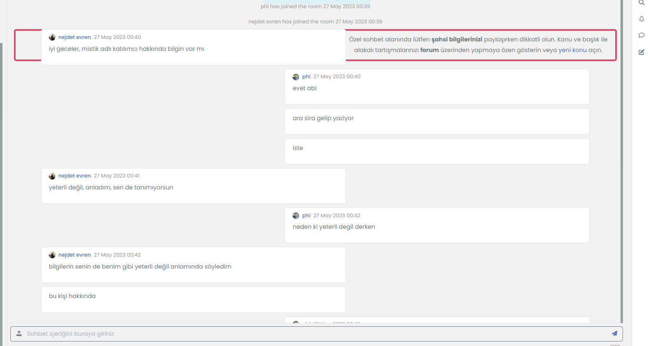Open the chat bubble icon in sidebar

click(641, 35)
